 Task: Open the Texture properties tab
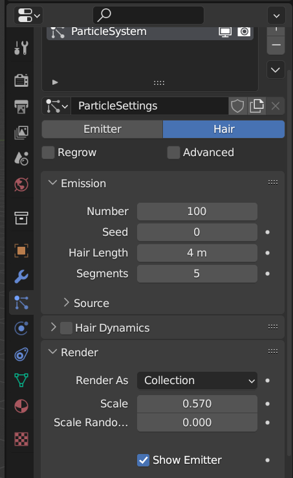click(21, 439)
